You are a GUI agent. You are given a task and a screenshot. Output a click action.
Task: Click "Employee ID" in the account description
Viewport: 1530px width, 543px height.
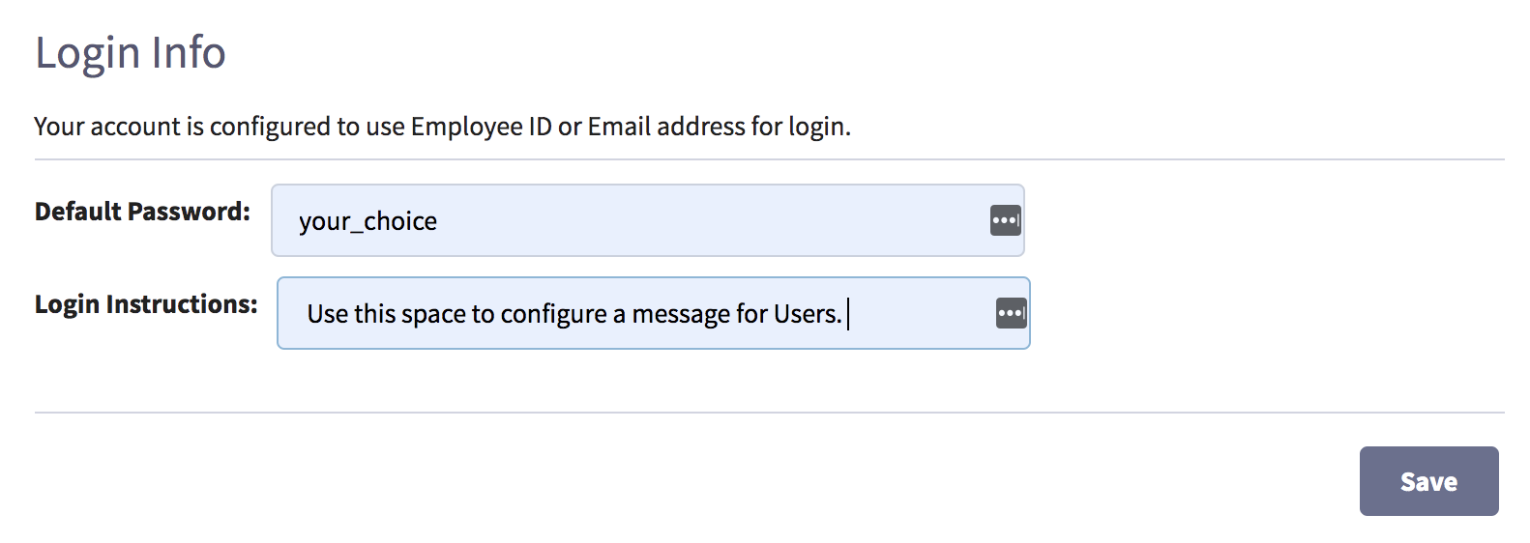click(481, 127)
